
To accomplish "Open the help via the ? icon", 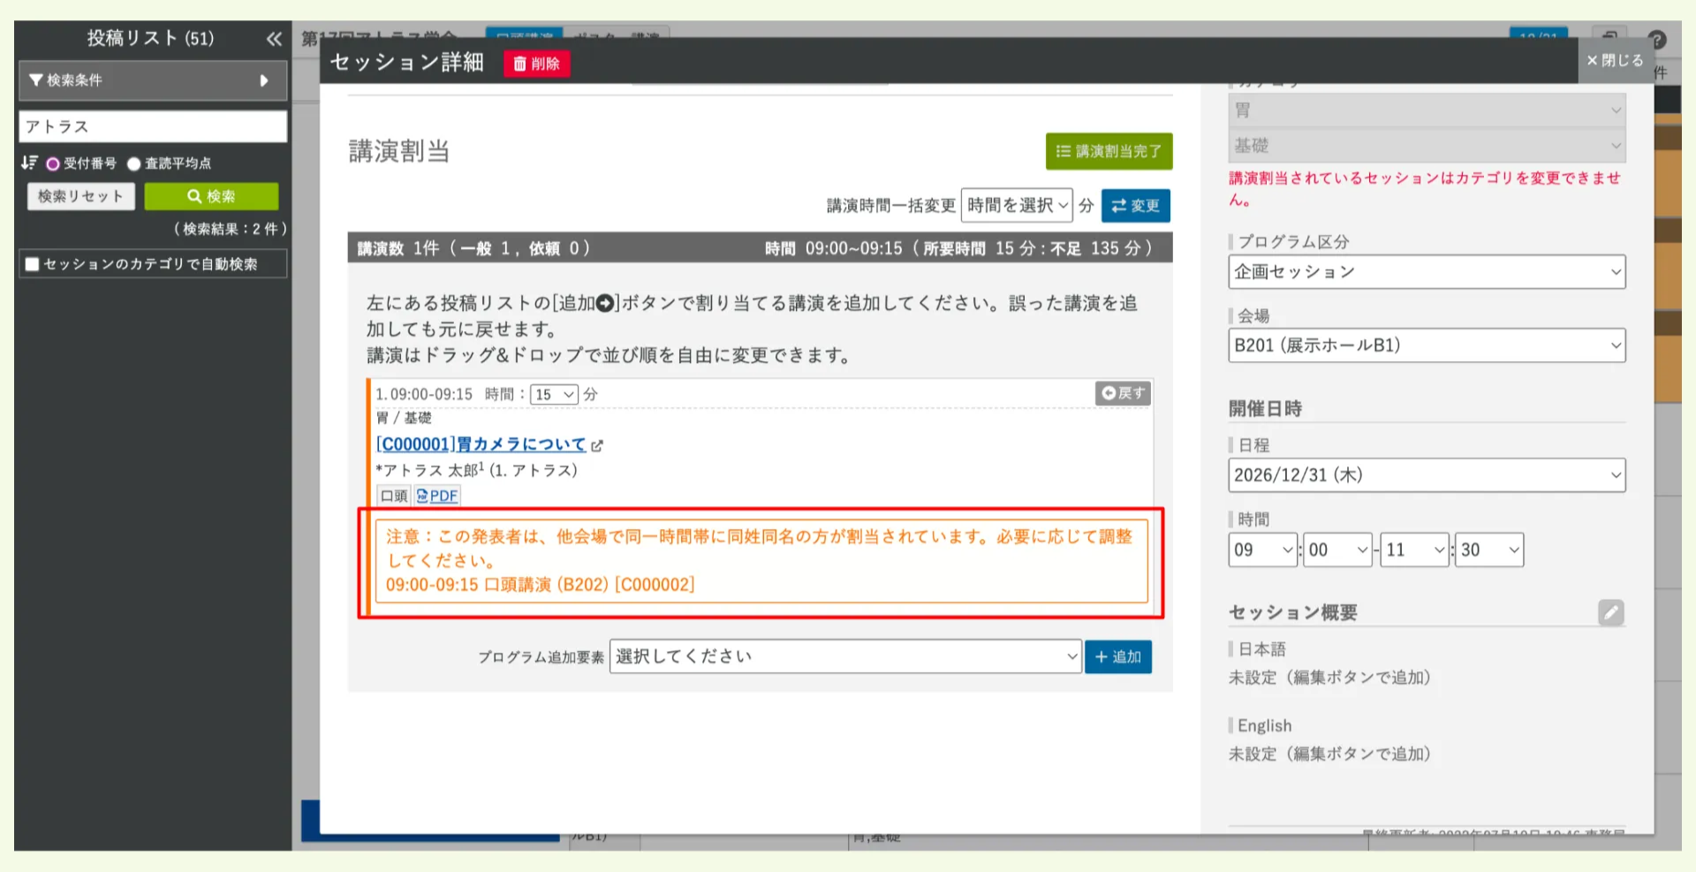I will (1658, 40).
